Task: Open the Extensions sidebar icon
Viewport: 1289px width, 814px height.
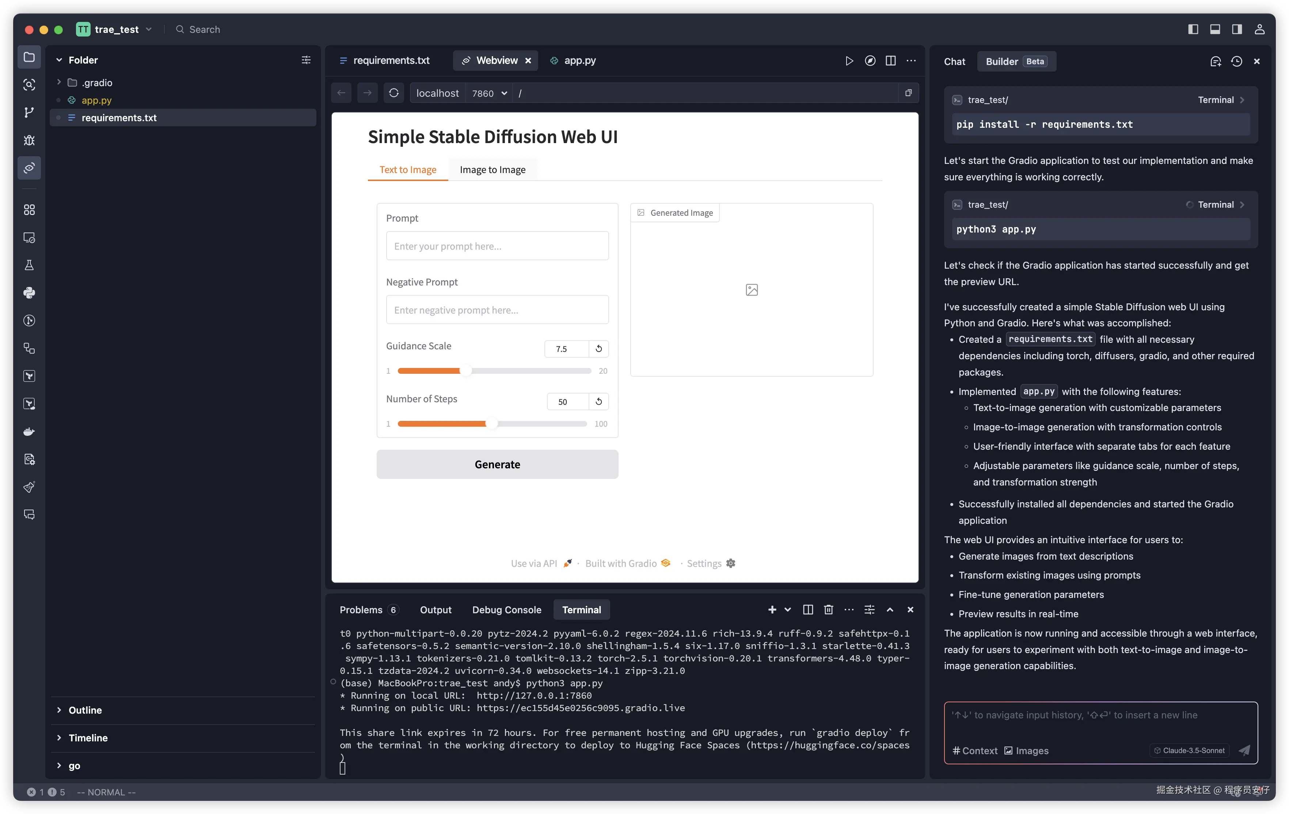Action: pyautogui.click(x=29, y=210)
